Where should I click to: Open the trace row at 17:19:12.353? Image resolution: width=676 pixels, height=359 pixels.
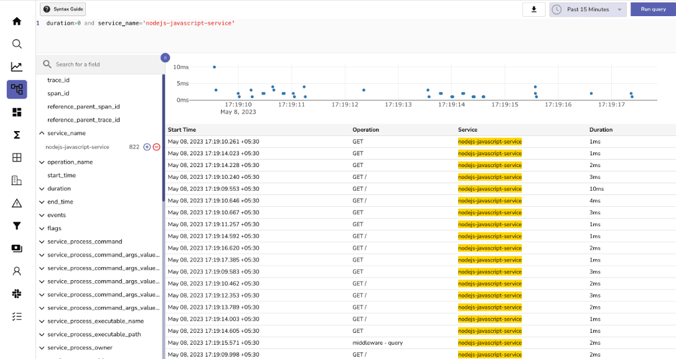click(x=420, y=296)
